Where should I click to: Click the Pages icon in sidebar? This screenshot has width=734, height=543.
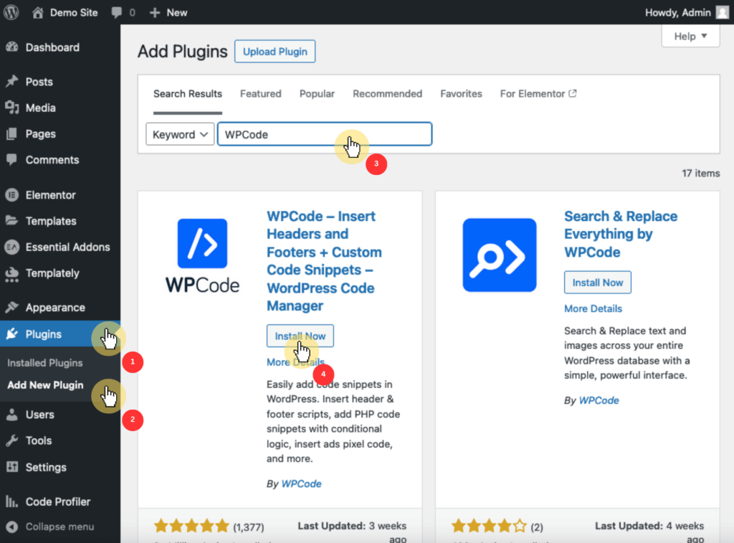[x=12, y=134]
